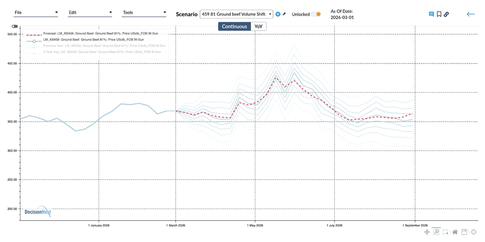Toggle the Unlocked switch

point(316,14)
